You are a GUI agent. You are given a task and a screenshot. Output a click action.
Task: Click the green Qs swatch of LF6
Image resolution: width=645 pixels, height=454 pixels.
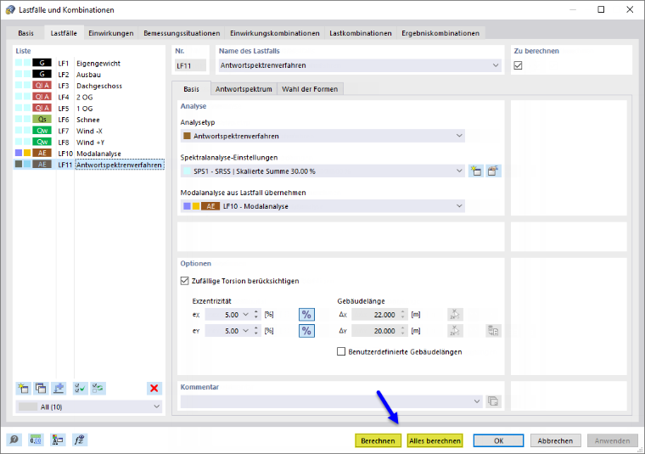pyautogui.click(x=42, y=120)
